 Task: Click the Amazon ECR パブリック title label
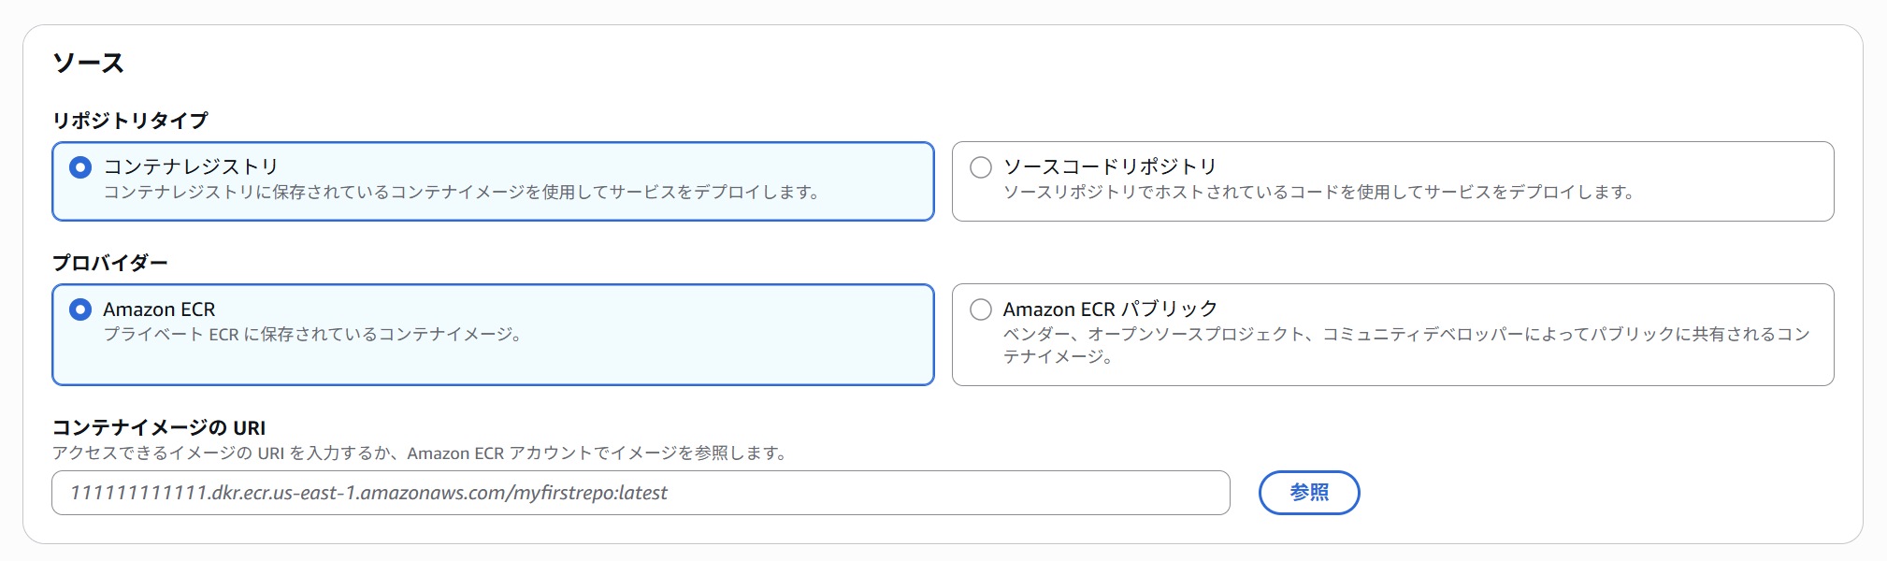[x=1110, y=309]
